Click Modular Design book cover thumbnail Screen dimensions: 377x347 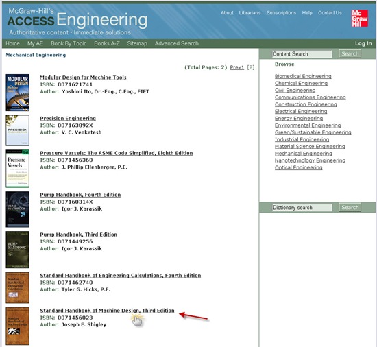[x=18, y=93]
